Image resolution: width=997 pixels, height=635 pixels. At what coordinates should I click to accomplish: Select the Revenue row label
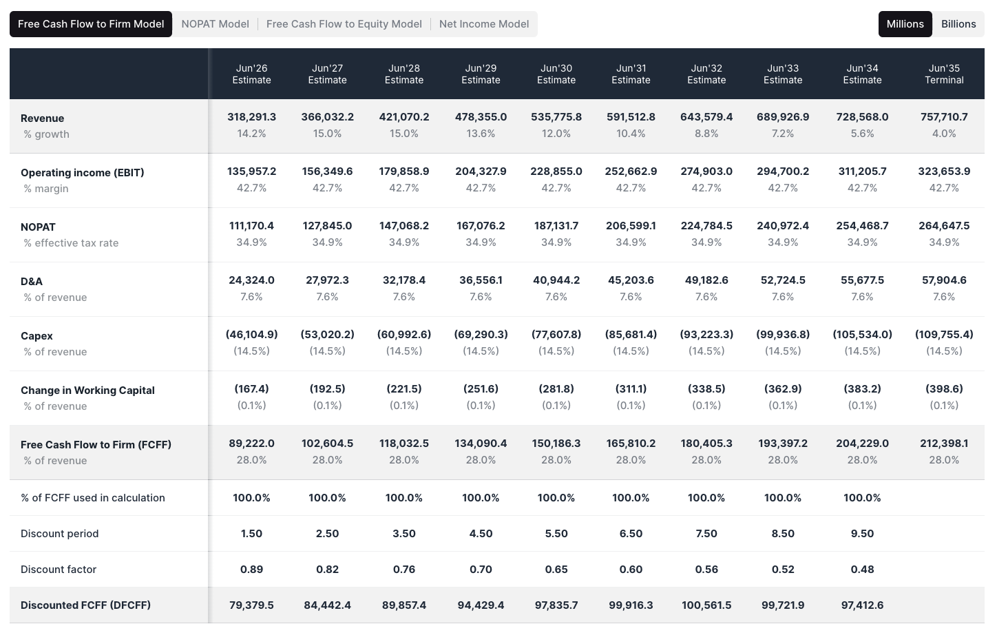[42, 118]
